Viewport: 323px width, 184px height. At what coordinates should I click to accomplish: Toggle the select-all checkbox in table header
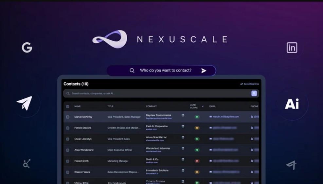pyautogui.click(x=68, y=106)
